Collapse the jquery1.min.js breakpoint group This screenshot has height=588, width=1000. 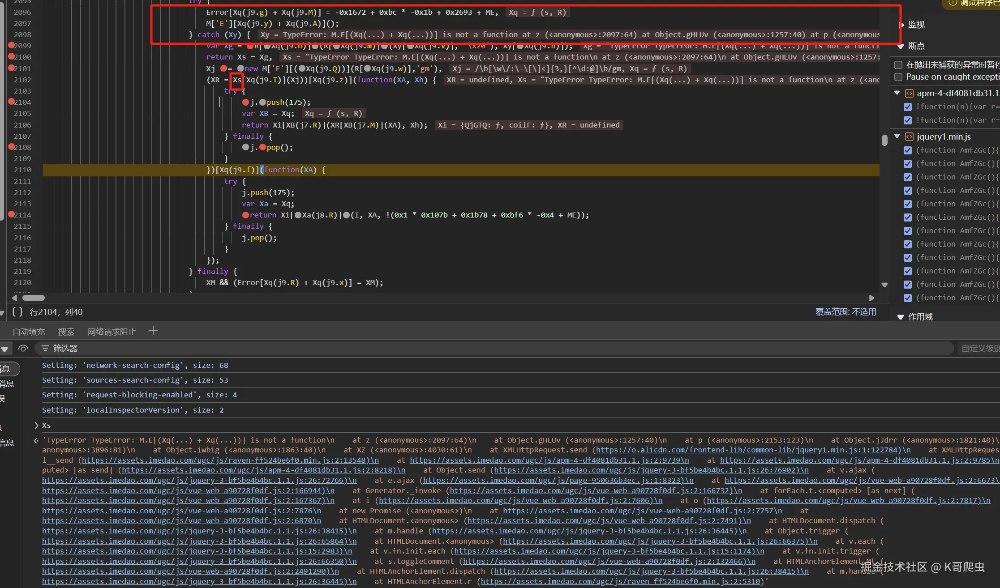[x=897, y=136]
